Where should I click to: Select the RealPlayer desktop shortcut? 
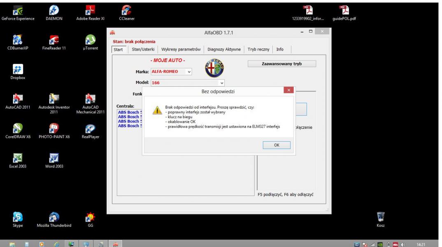(x=90, y=131)
